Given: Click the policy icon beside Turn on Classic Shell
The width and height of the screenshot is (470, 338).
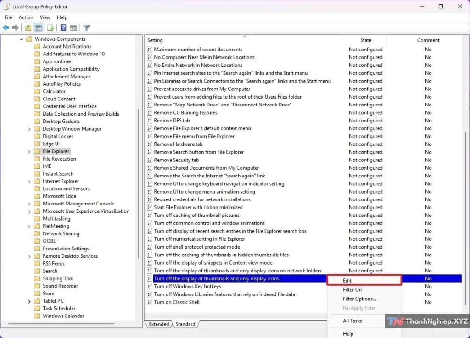Looking at the screenshot, I should (x=150, y=302).
